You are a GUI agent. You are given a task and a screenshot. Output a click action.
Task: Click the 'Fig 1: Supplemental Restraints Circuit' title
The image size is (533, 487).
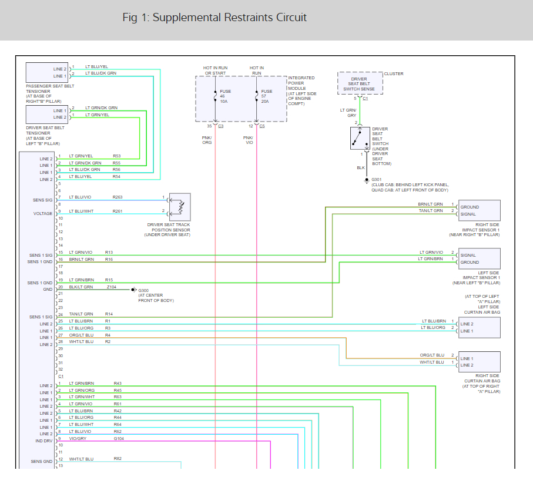coord(214,18)
